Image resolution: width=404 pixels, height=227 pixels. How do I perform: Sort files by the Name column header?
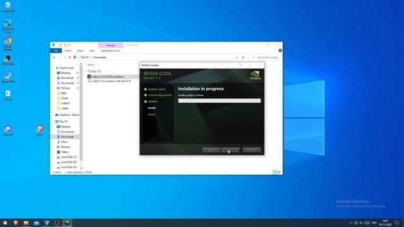click(x=90, y=65)
